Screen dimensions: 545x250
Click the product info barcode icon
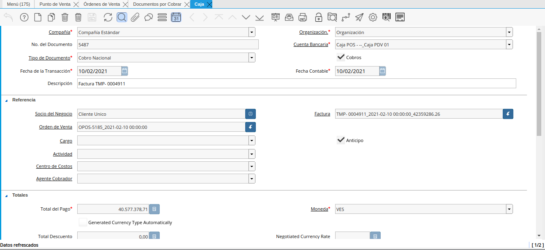(x=386, y=17)
